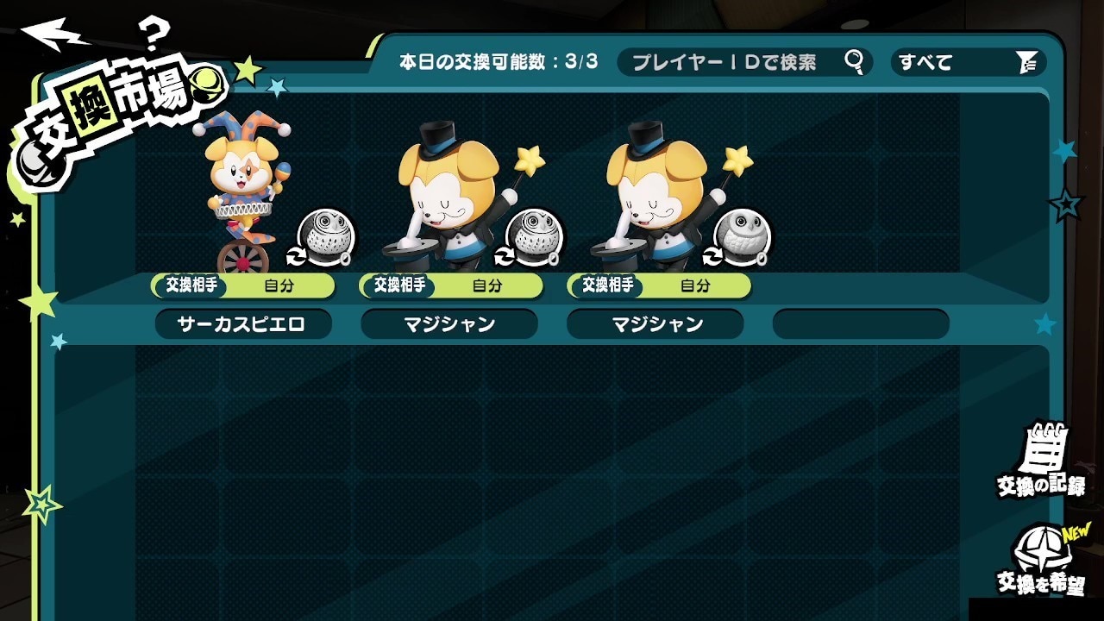Click the first マジシャン name label
Viewport: 1104px width, 621px height.
coord(449,324)
